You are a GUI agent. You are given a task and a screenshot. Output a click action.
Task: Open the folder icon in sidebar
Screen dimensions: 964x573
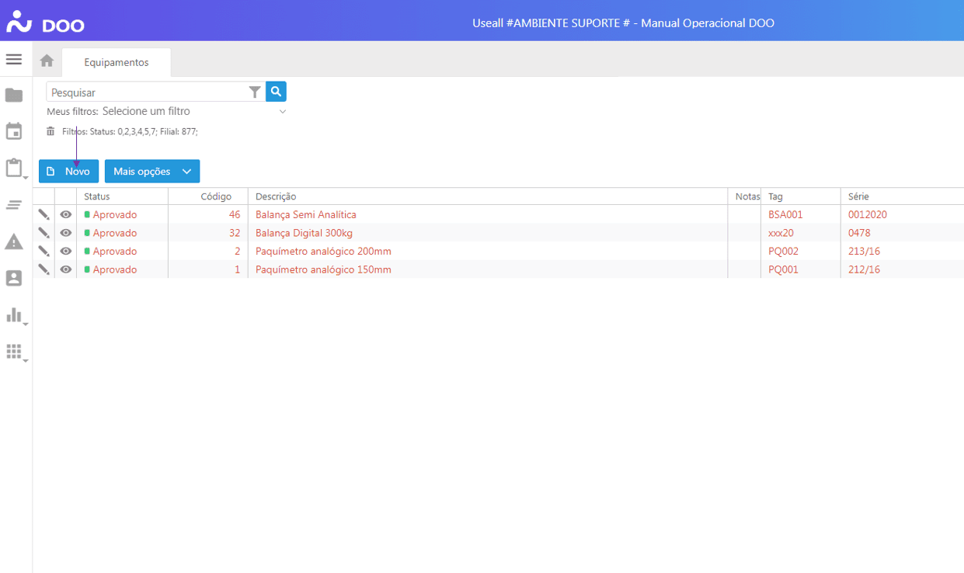[14, 95]
